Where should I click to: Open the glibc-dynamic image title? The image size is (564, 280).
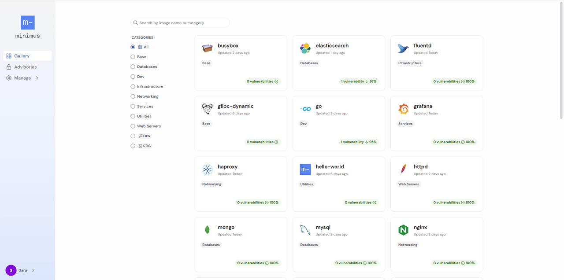coord(235,106)
